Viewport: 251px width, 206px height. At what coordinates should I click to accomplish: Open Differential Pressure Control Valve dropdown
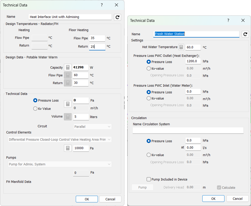pyautogui.click(x=60, y=139)
